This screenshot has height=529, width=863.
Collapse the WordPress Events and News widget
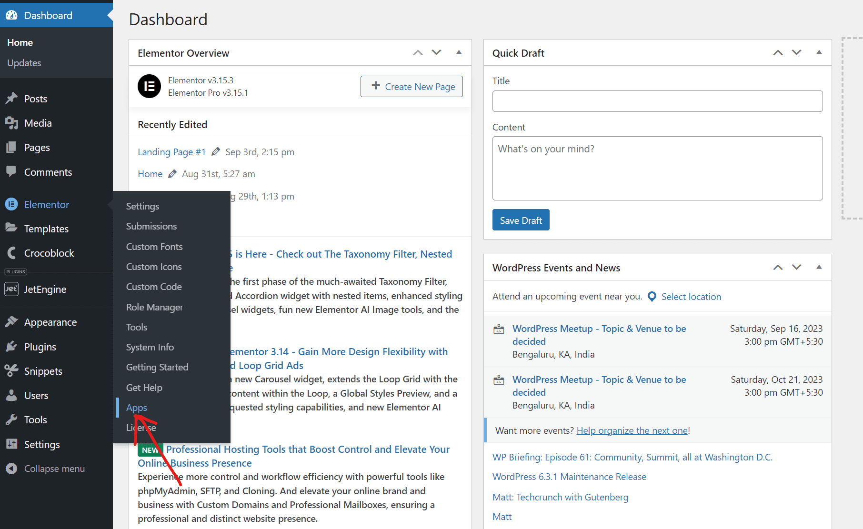coord(819,267)
